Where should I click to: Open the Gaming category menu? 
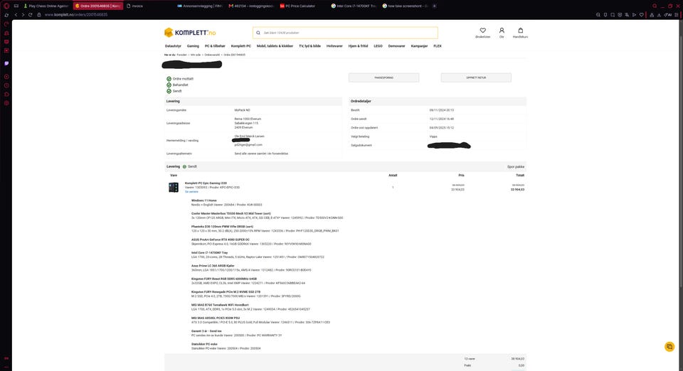[x=193, y=46]
